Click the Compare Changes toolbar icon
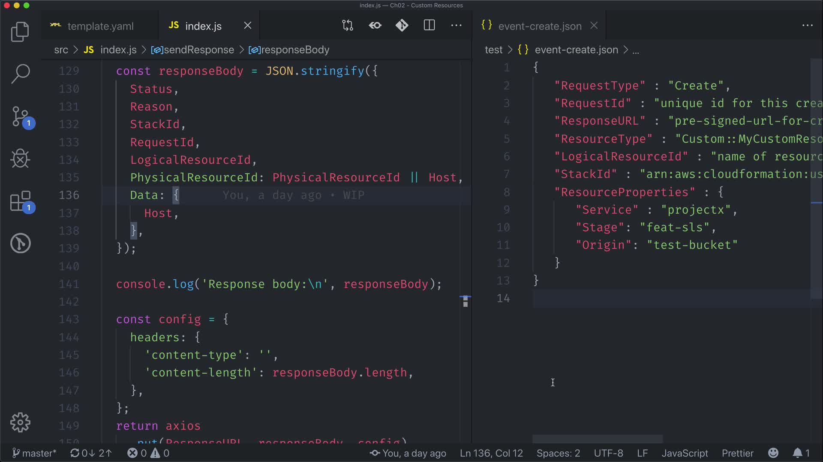This screenshot has width=823, height=462. tap(348, 26)
